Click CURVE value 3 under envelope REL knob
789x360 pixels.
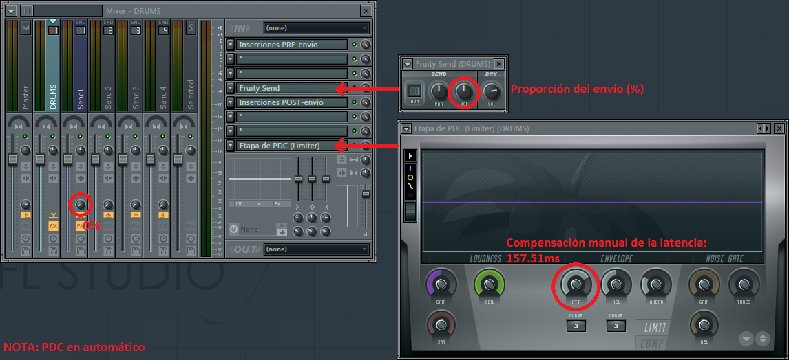[616, 326]
